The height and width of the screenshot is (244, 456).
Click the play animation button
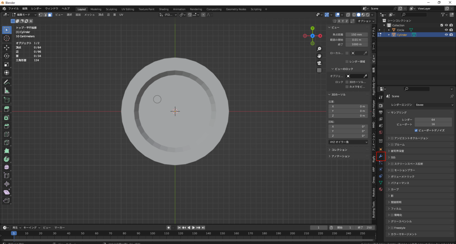click(193, 228)
